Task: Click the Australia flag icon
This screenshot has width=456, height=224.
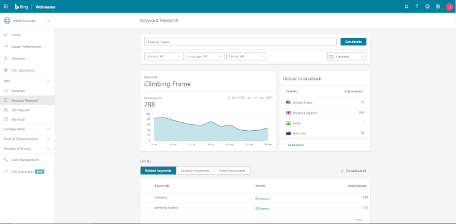Action: [288, 133]
